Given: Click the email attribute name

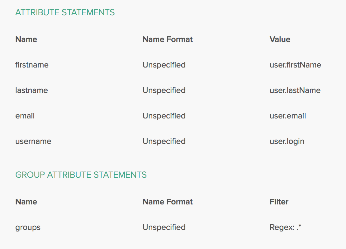Looking at the screenshot, I should click(x=25, y=116).
